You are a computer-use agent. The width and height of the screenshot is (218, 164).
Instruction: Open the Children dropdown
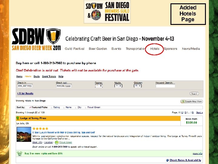(x=138, y=86)
